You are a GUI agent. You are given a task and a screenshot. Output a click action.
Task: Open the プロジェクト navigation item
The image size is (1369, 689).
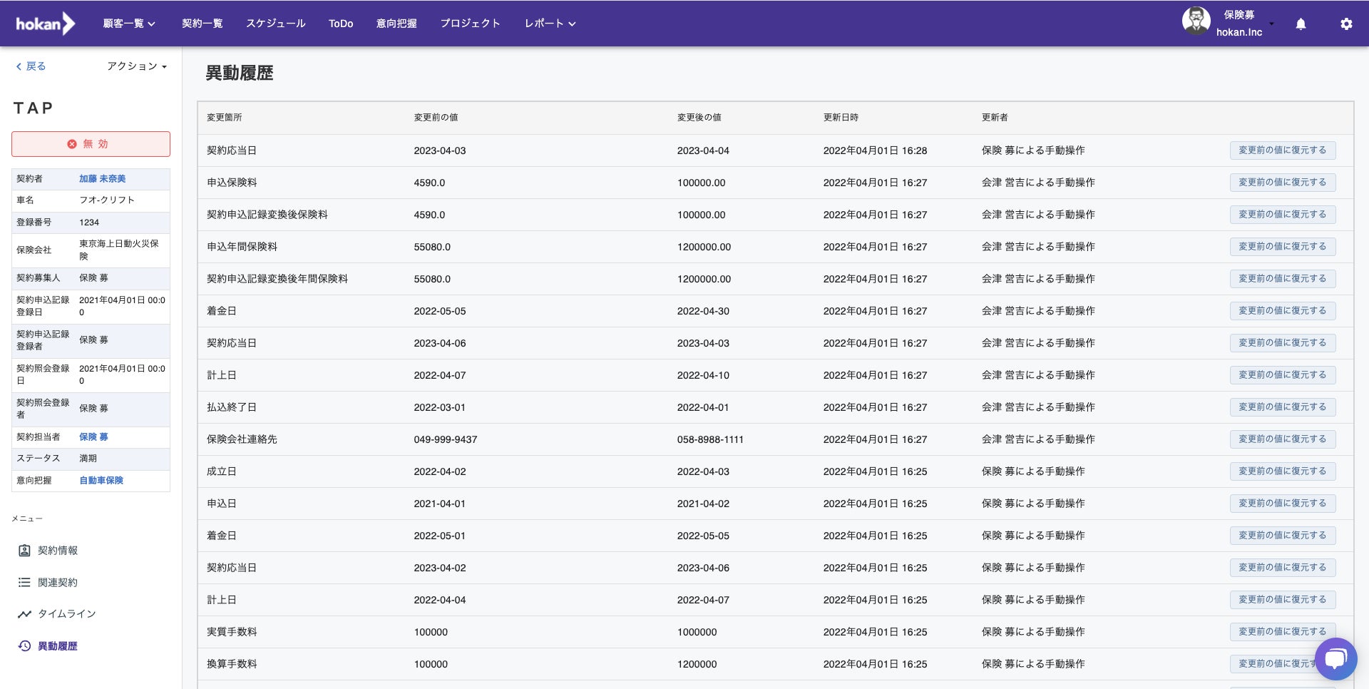pyautogui.click(x=470, y=24)
